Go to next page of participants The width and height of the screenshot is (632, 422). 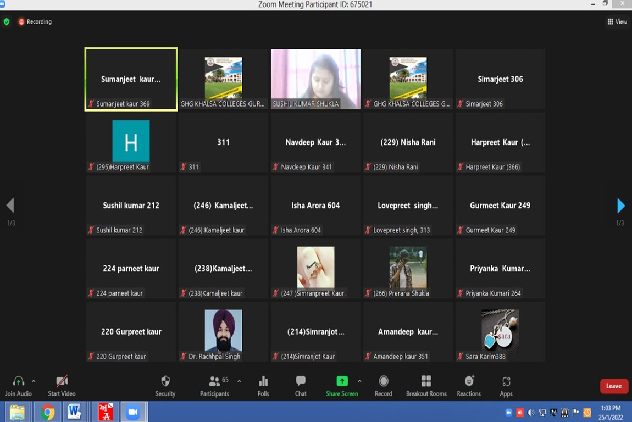(620, 206)
